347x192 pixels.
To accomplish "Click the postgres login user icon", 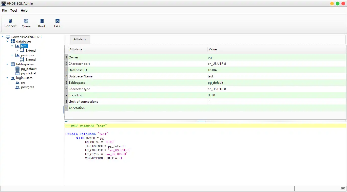I will (x=17, y=87).
